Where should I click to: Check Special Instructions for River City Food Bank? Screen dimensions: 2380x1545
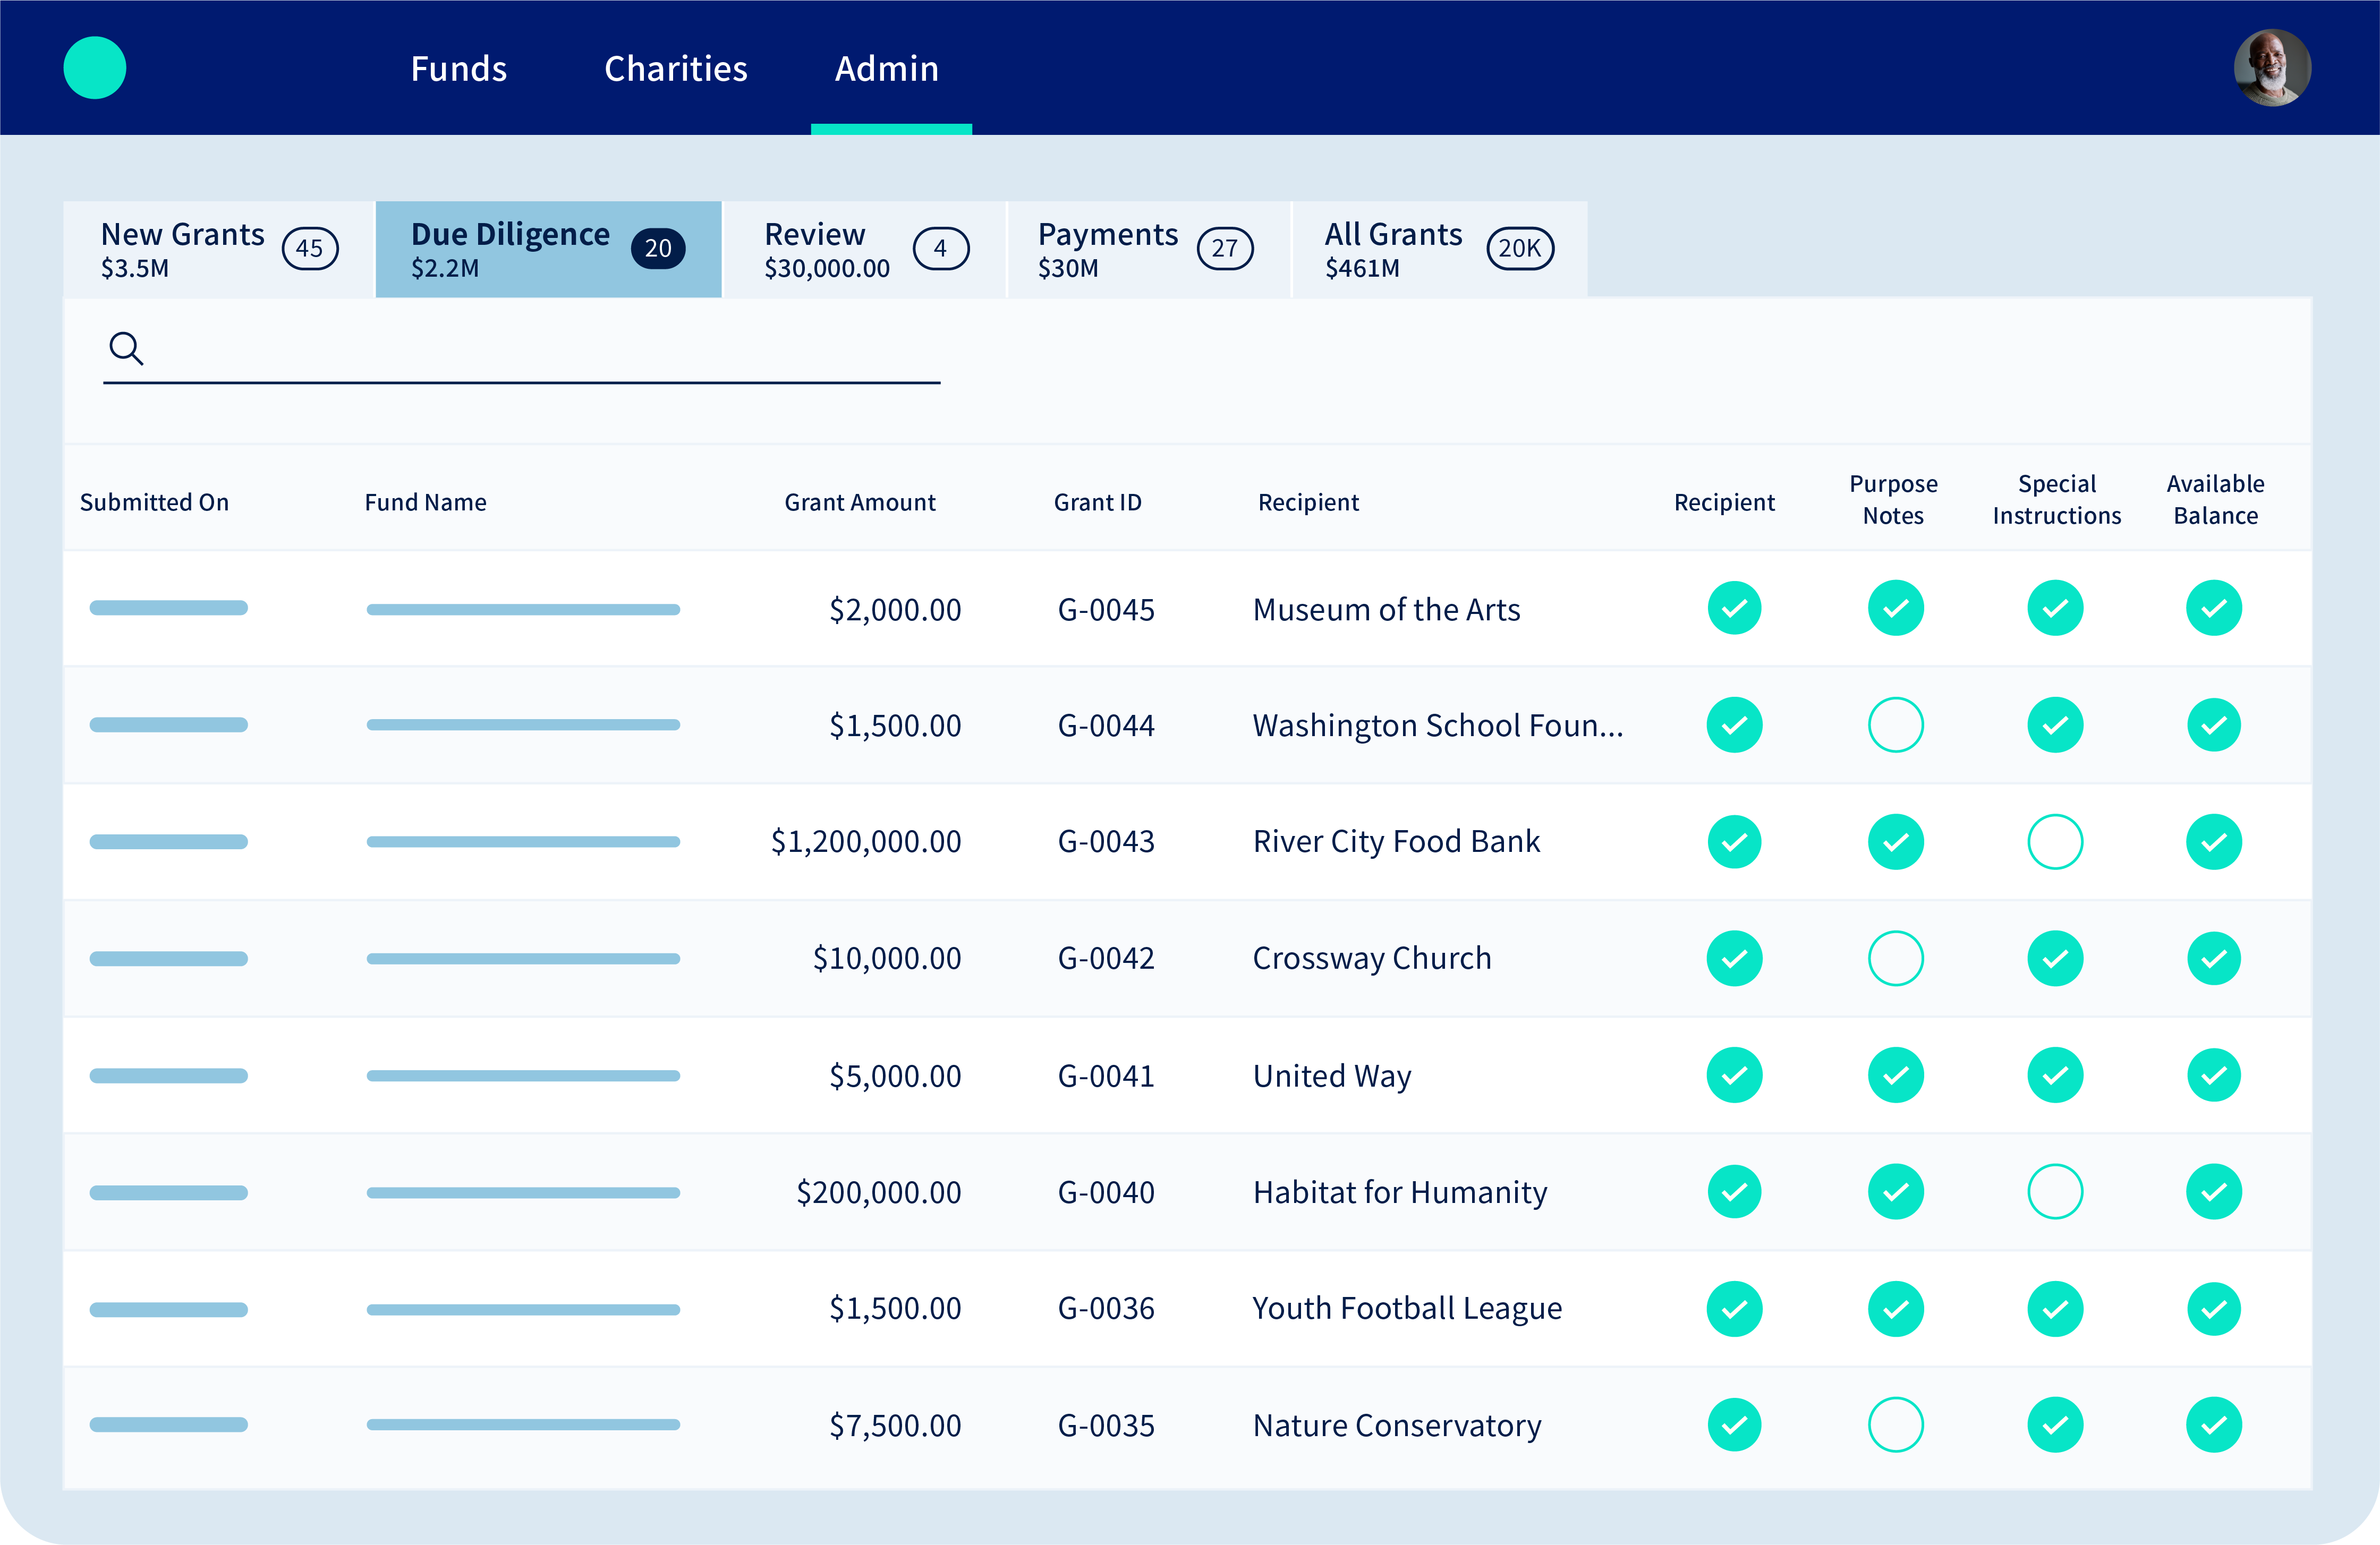click(2055, 842)
